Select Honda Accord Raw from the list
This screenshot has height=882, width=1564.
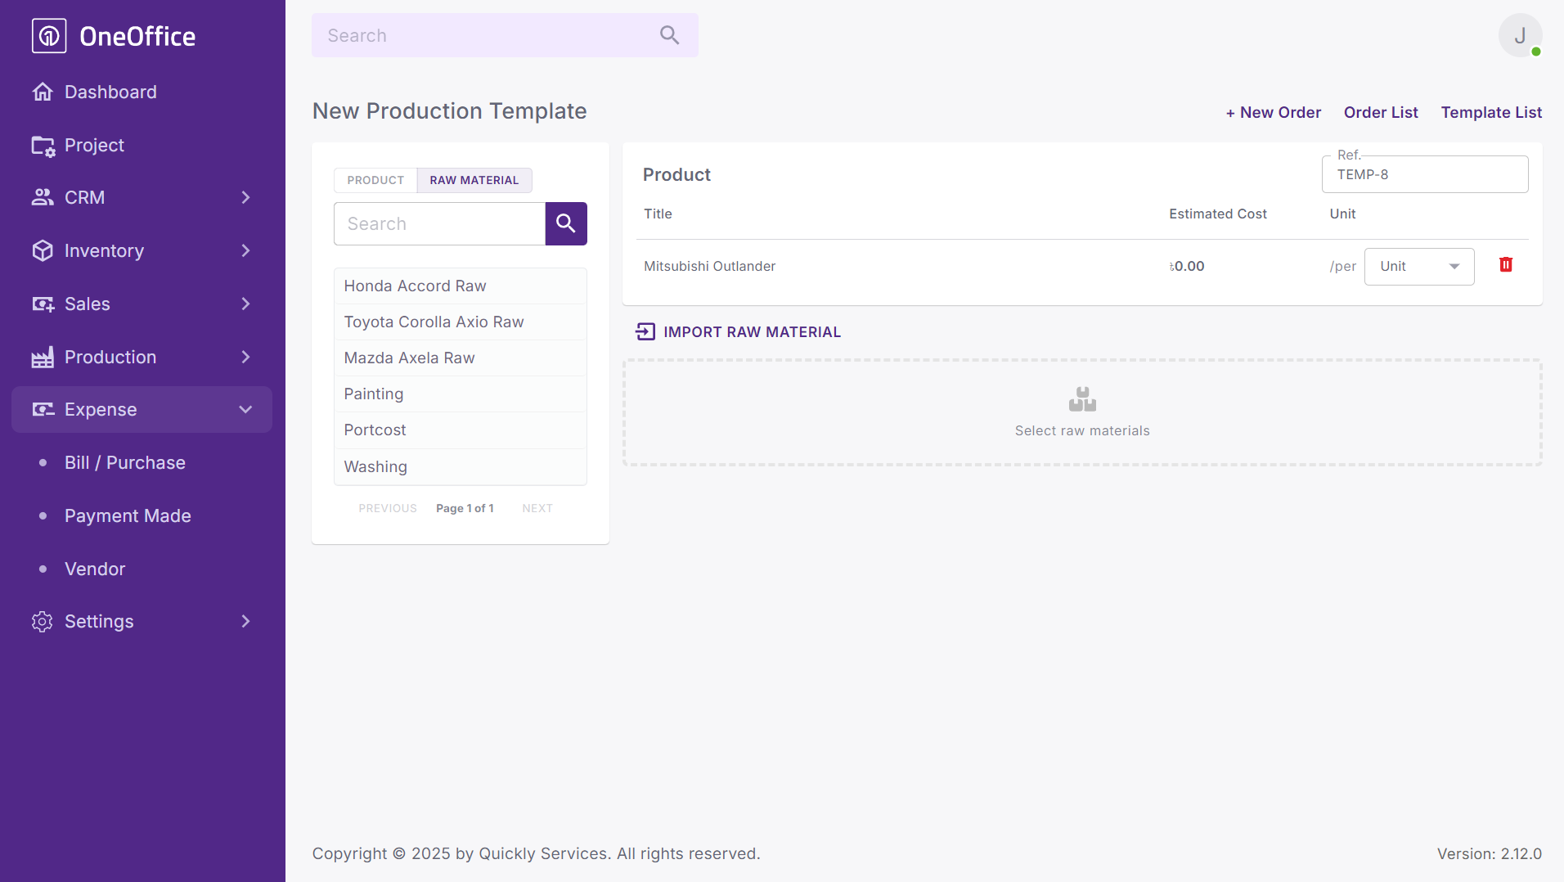coord(415,286)
